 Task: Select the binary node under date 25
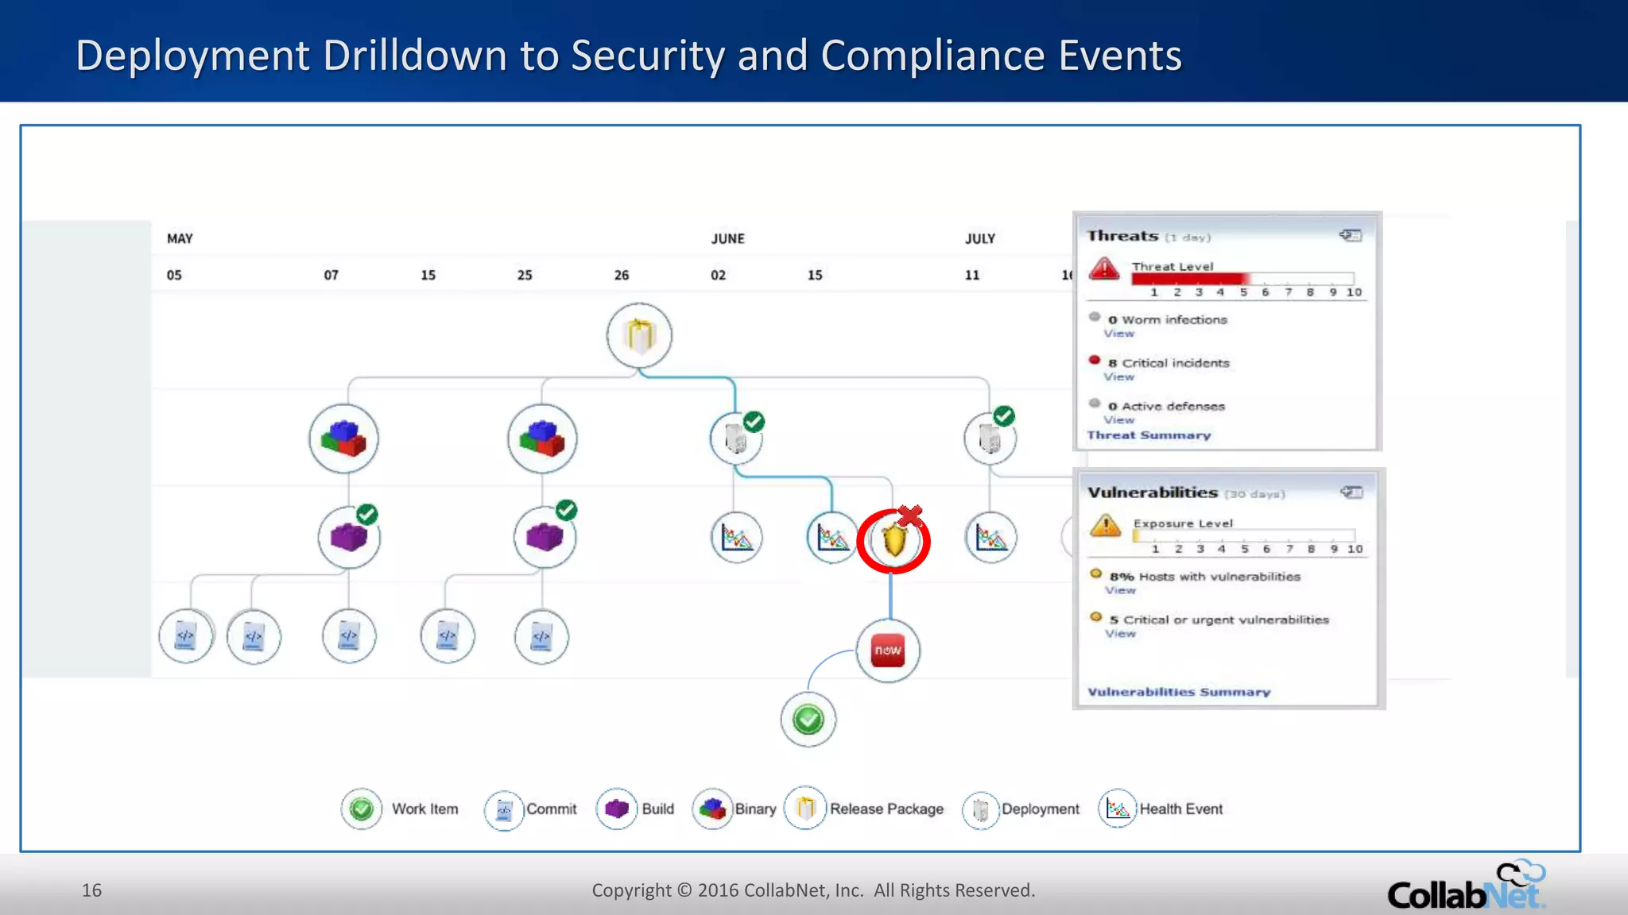tap(542, 438)
